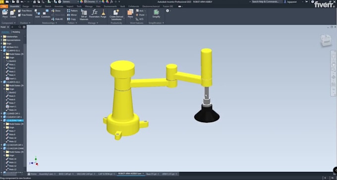Image resolution: width=337 pixels, height=180 pixels.
Task: Collapse the highlighted SLIDING TUBE node
Action: tap(1, 120)
